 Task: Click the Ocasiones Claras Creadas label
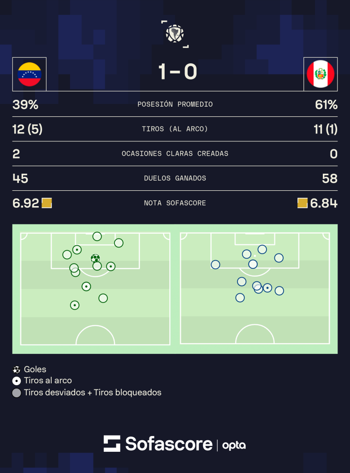coord(175,153)
